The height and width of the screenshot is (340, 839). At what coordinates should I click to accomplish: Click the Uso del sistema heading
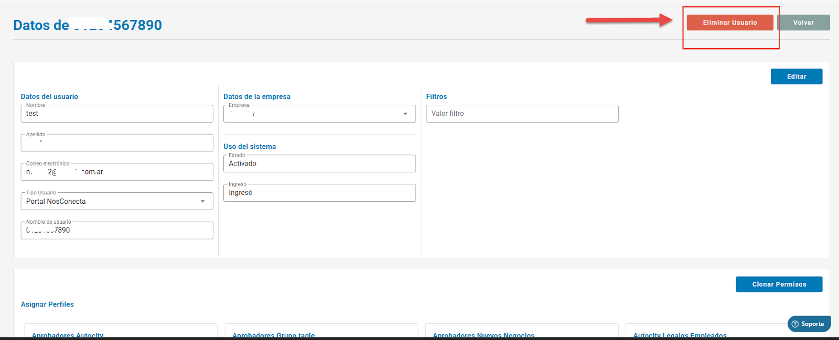tap(250, 147)
